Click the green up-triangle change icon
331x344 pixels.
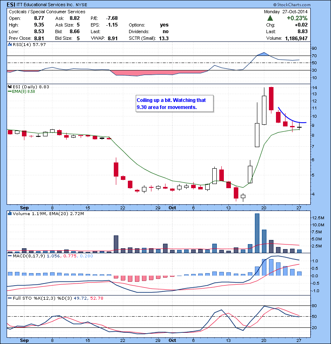coord(270,18)
